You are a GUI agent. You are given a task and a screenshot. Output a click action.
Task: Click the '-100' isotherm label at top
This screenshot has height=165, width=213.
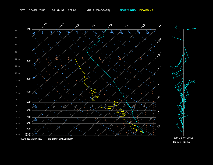pyautogui.click(x=61, y=26)
